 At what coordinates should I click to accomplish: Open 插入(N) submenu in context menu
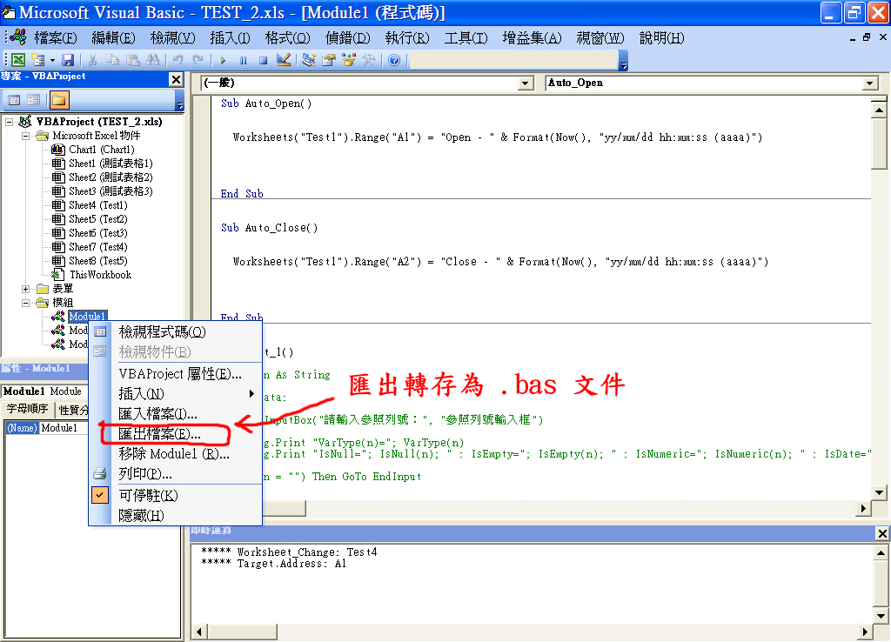point(176,394)
